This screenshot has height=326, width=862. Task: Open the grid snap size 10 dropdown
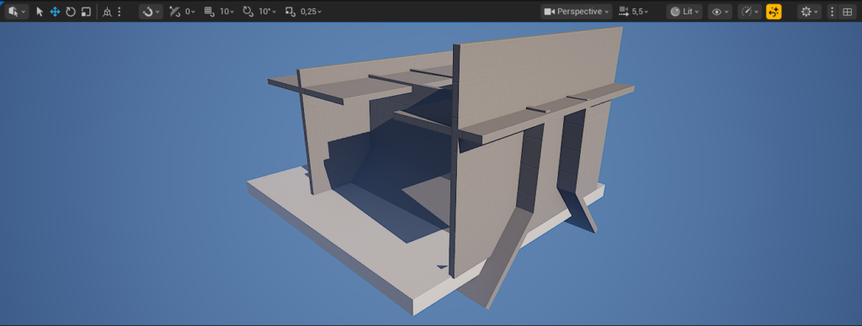point(227,12)
